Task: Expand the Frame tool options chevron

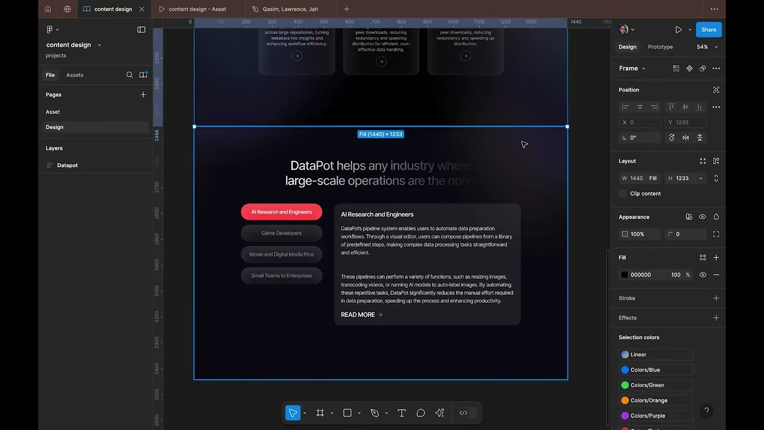Action: tap(332, 413)
